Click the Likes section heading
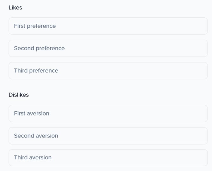This screenshot has width=212, height=171. tap(15, 8)
